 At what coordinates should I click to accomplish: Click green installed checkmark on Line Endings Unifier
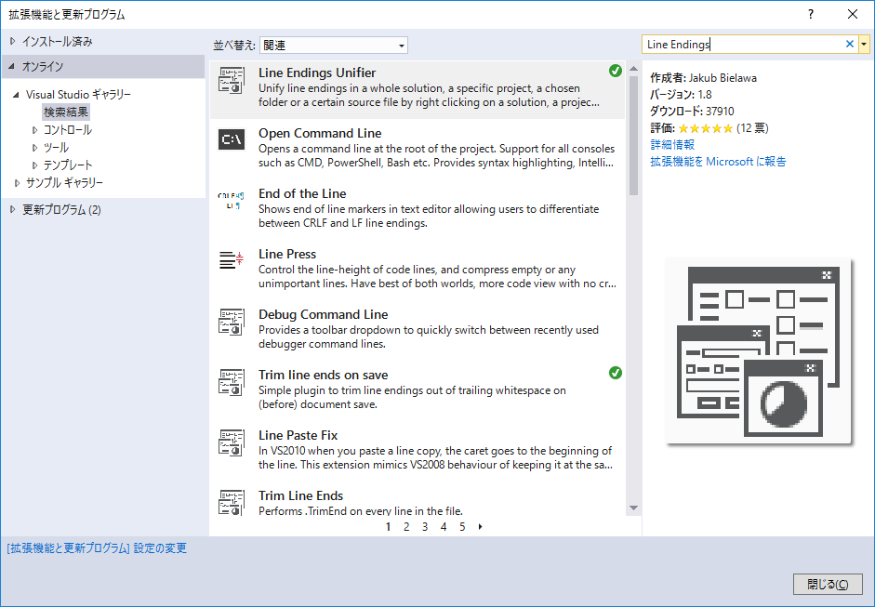616,71
